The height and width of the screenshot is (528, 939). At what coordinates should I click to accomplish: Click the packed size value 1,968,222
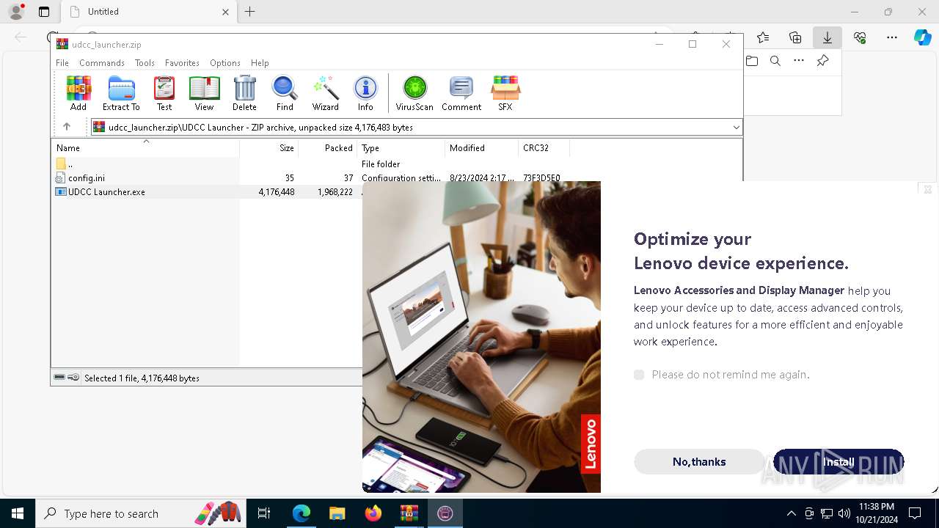335,192
